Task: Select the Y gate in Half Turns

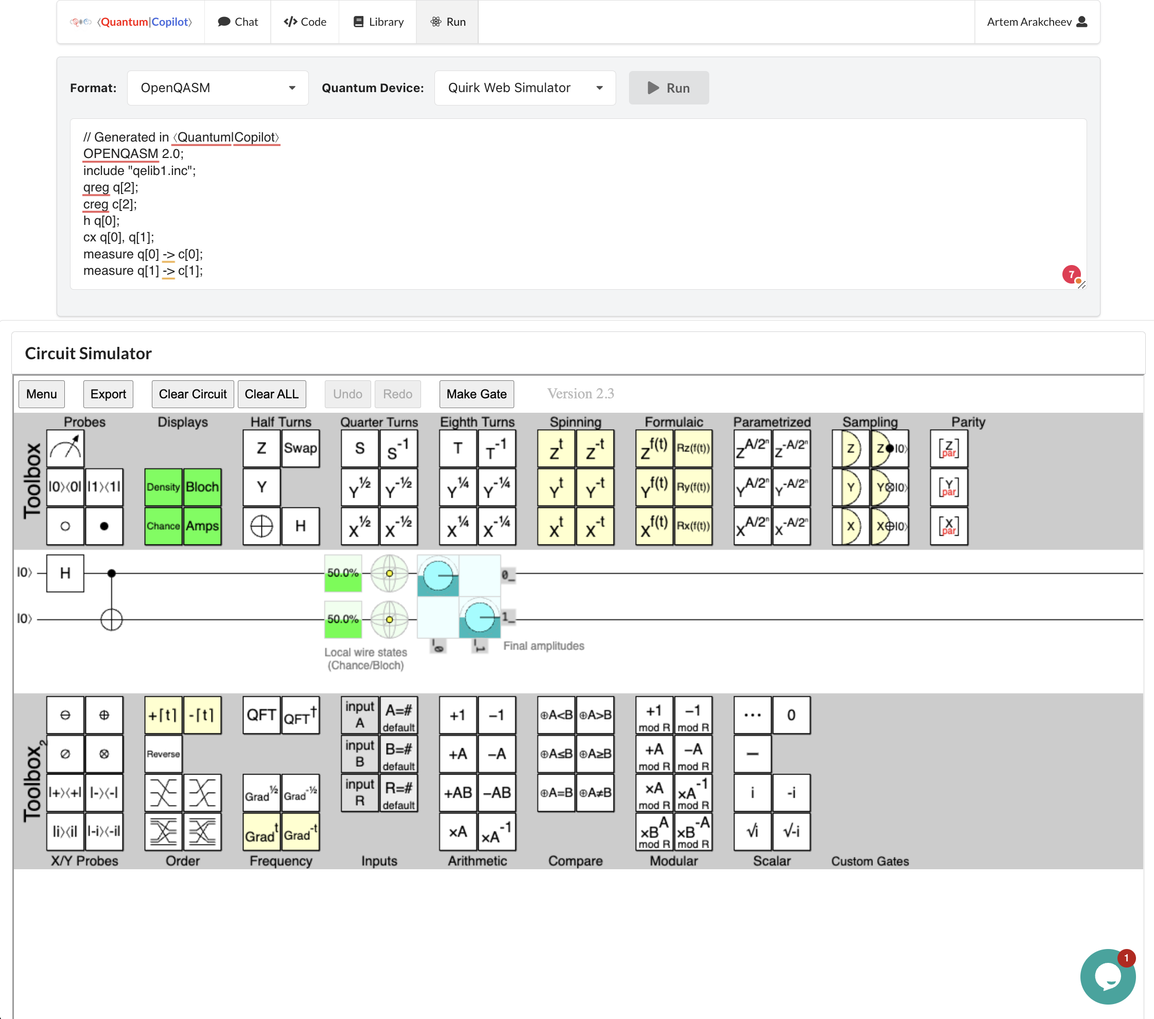Action: coord(261,487)
